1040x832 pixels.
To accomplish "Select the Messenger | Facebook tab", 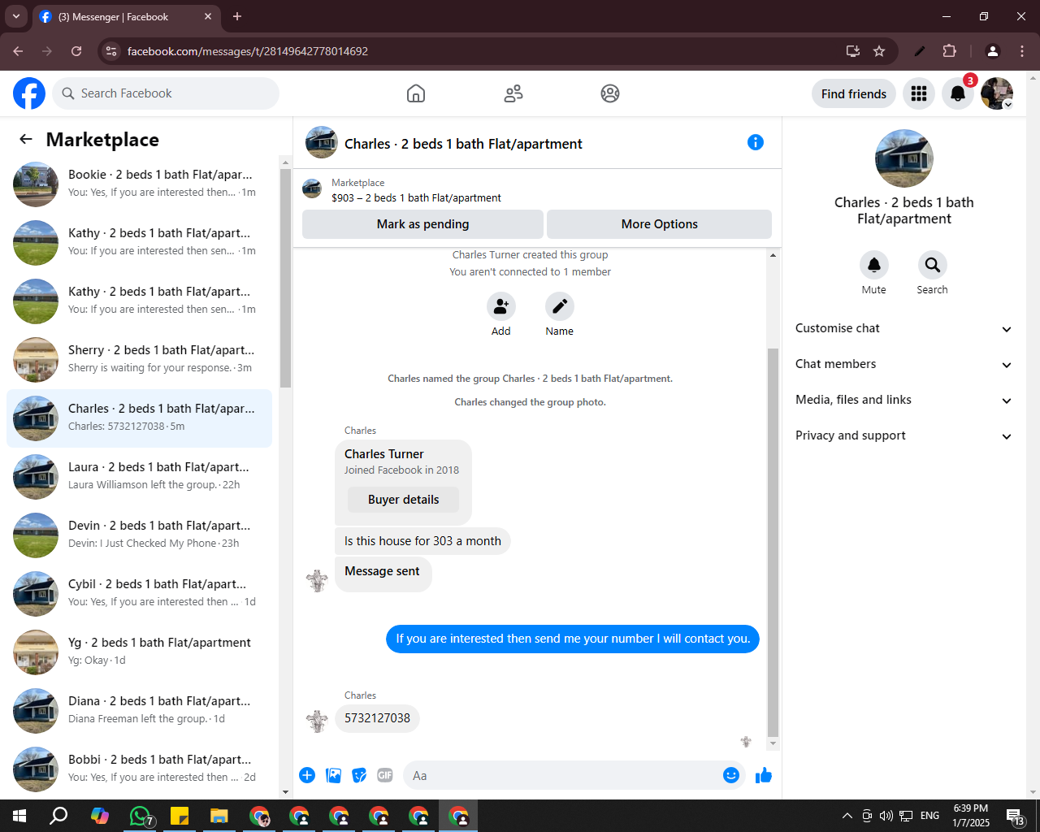I will click(x=126, y=16).
